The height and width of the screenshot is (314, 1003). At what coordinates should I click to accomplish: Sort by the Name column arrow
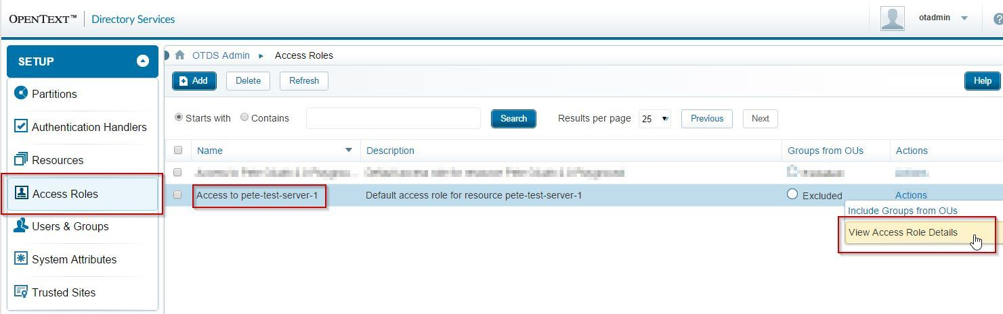[x=349, y=150]
